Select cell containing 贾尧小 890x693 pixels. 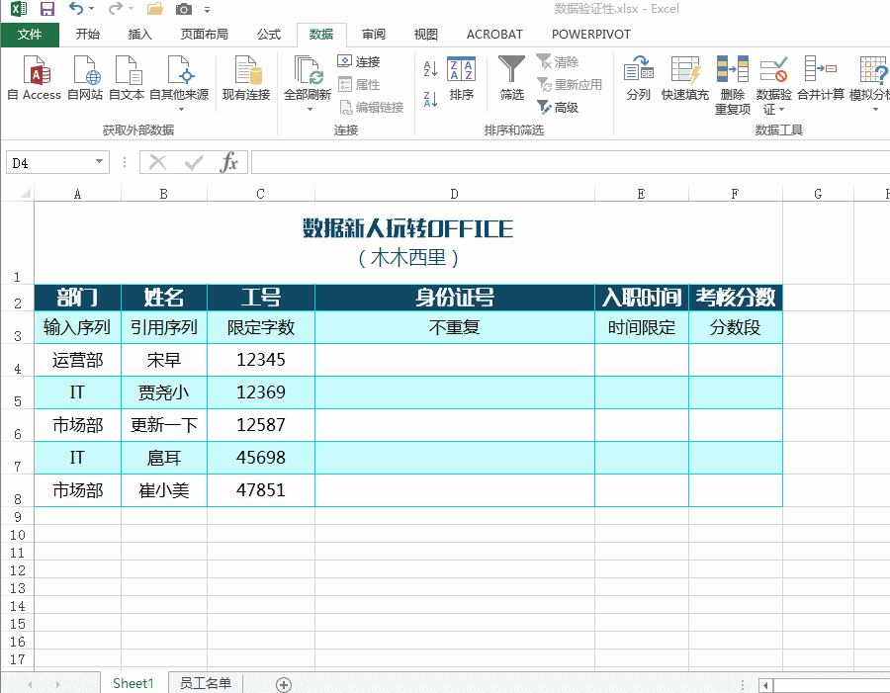(x=164, y=392)
